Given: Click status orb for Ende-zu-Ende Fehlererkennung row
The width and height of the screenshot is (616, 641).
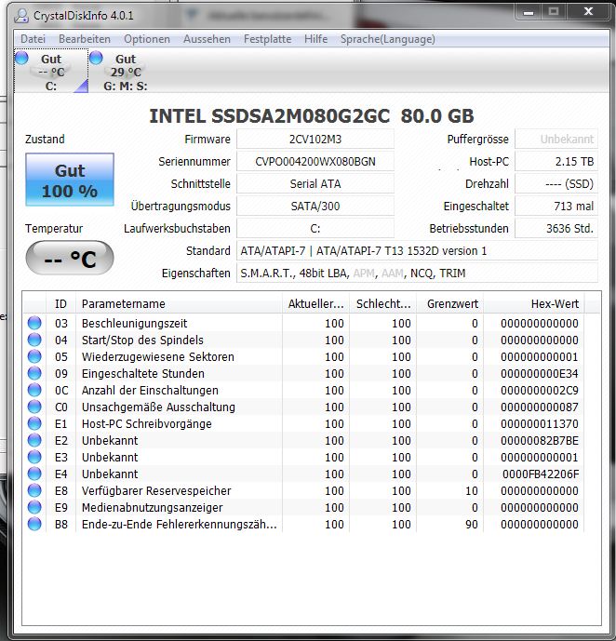Looking at the screenshot, I should pos(34,524).
